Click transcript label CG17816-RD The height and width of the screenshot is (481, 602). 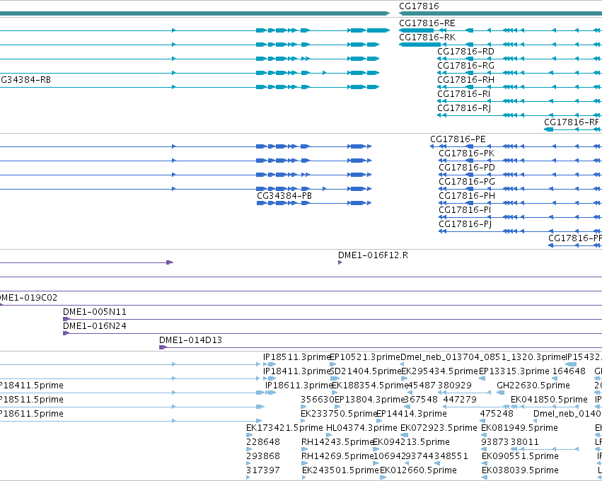465,52
